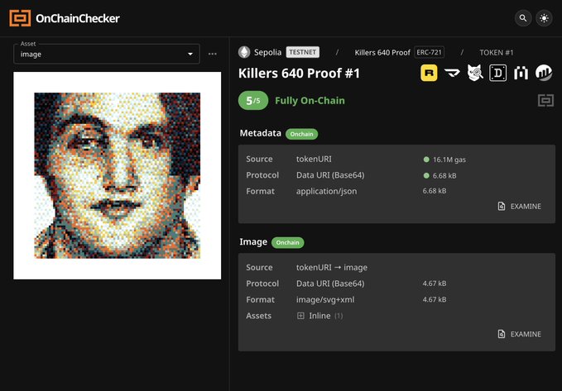
Task: Click the application/json format value
Action: point(326,191)
